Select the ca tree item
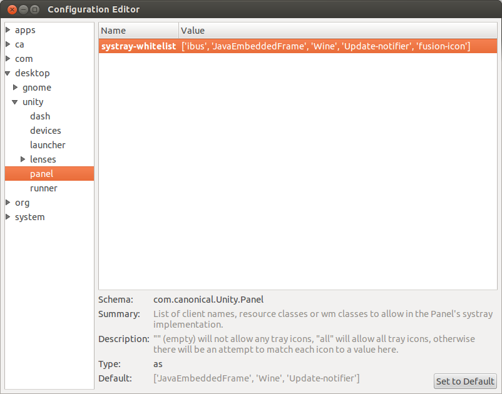Screen dimensions: 502x394 [19, 44]
